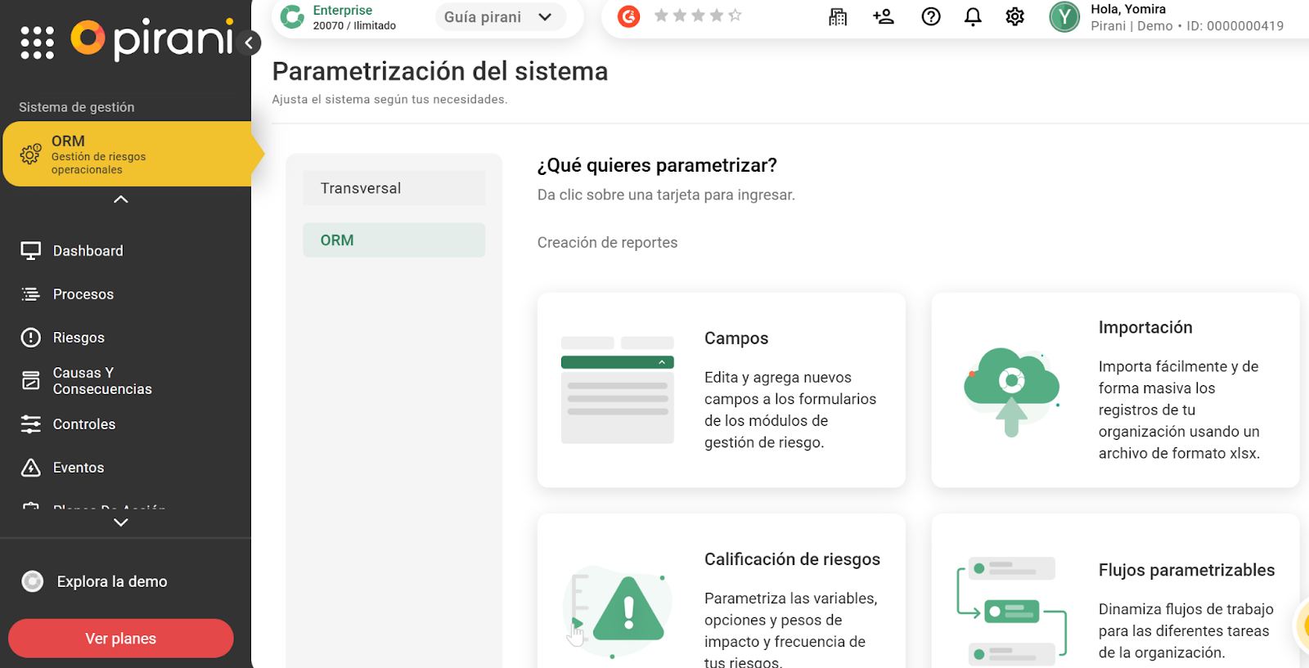Screen dimensions: 1309x668
Task: Open the Calificación de riesgos card title
Action: (x=792, y=559)
